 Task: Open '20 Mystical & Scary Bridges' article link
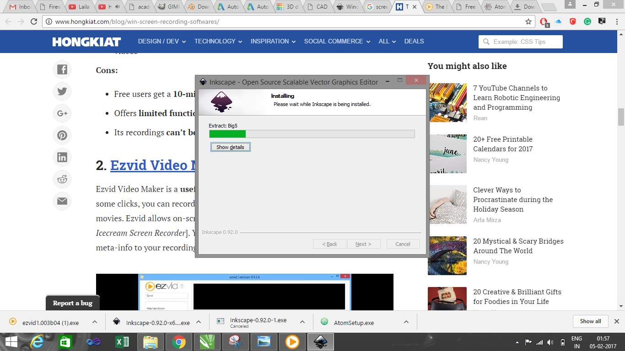click(x=518, y=246)
